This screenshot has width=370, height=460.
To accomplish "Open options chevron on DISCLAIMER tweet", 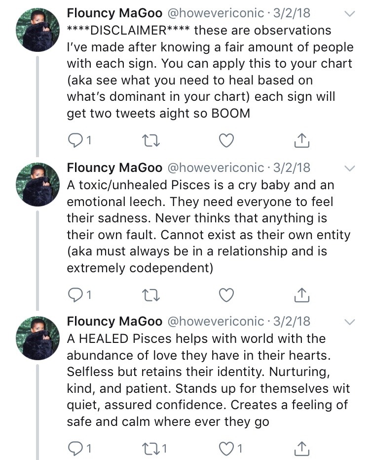I will (x=349, y=14).
